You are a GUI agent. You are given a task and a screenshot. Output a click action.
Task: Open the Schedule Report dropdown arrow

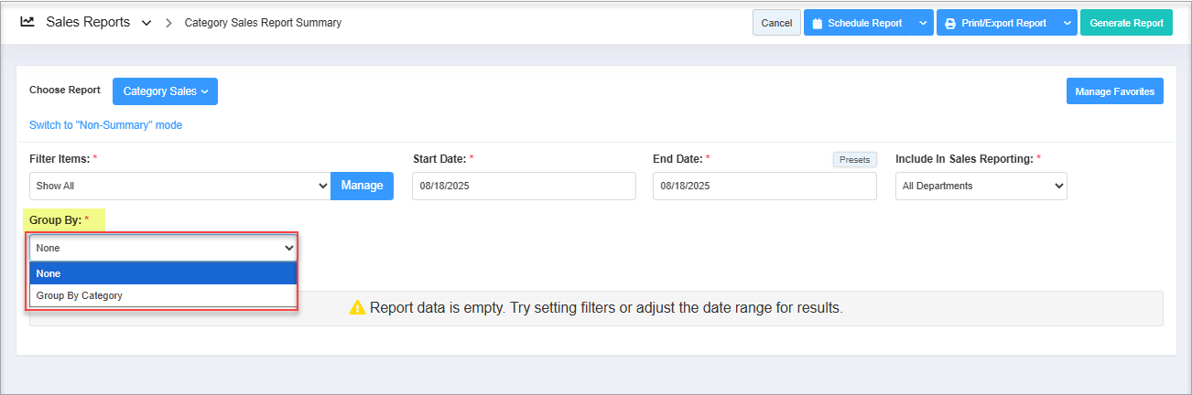tap(922, 24)
